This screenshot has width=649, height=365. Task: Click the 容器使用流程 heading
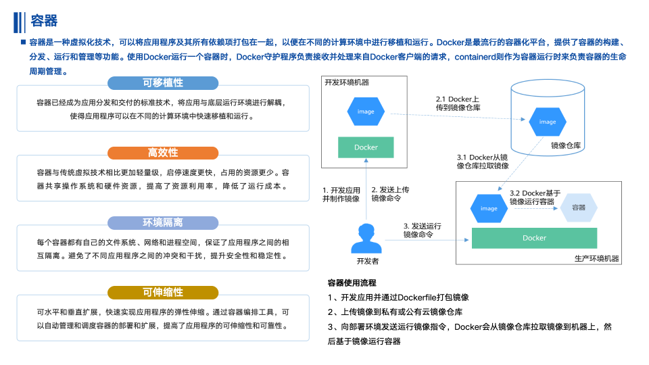pos(352,283)
